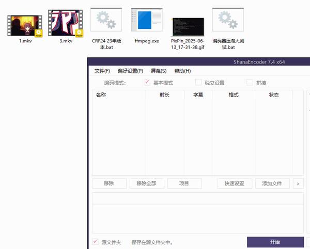Click the 添加文件 button

(x=272, y=183)
